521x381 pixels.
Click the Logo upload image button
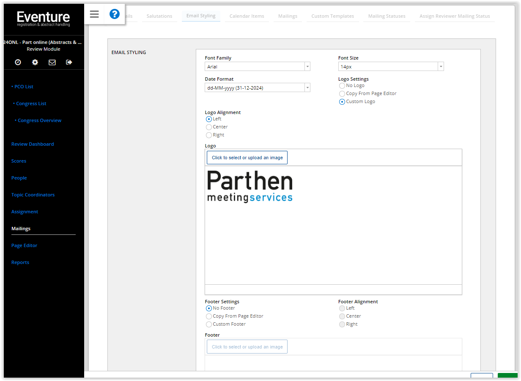tap(247, 158)
